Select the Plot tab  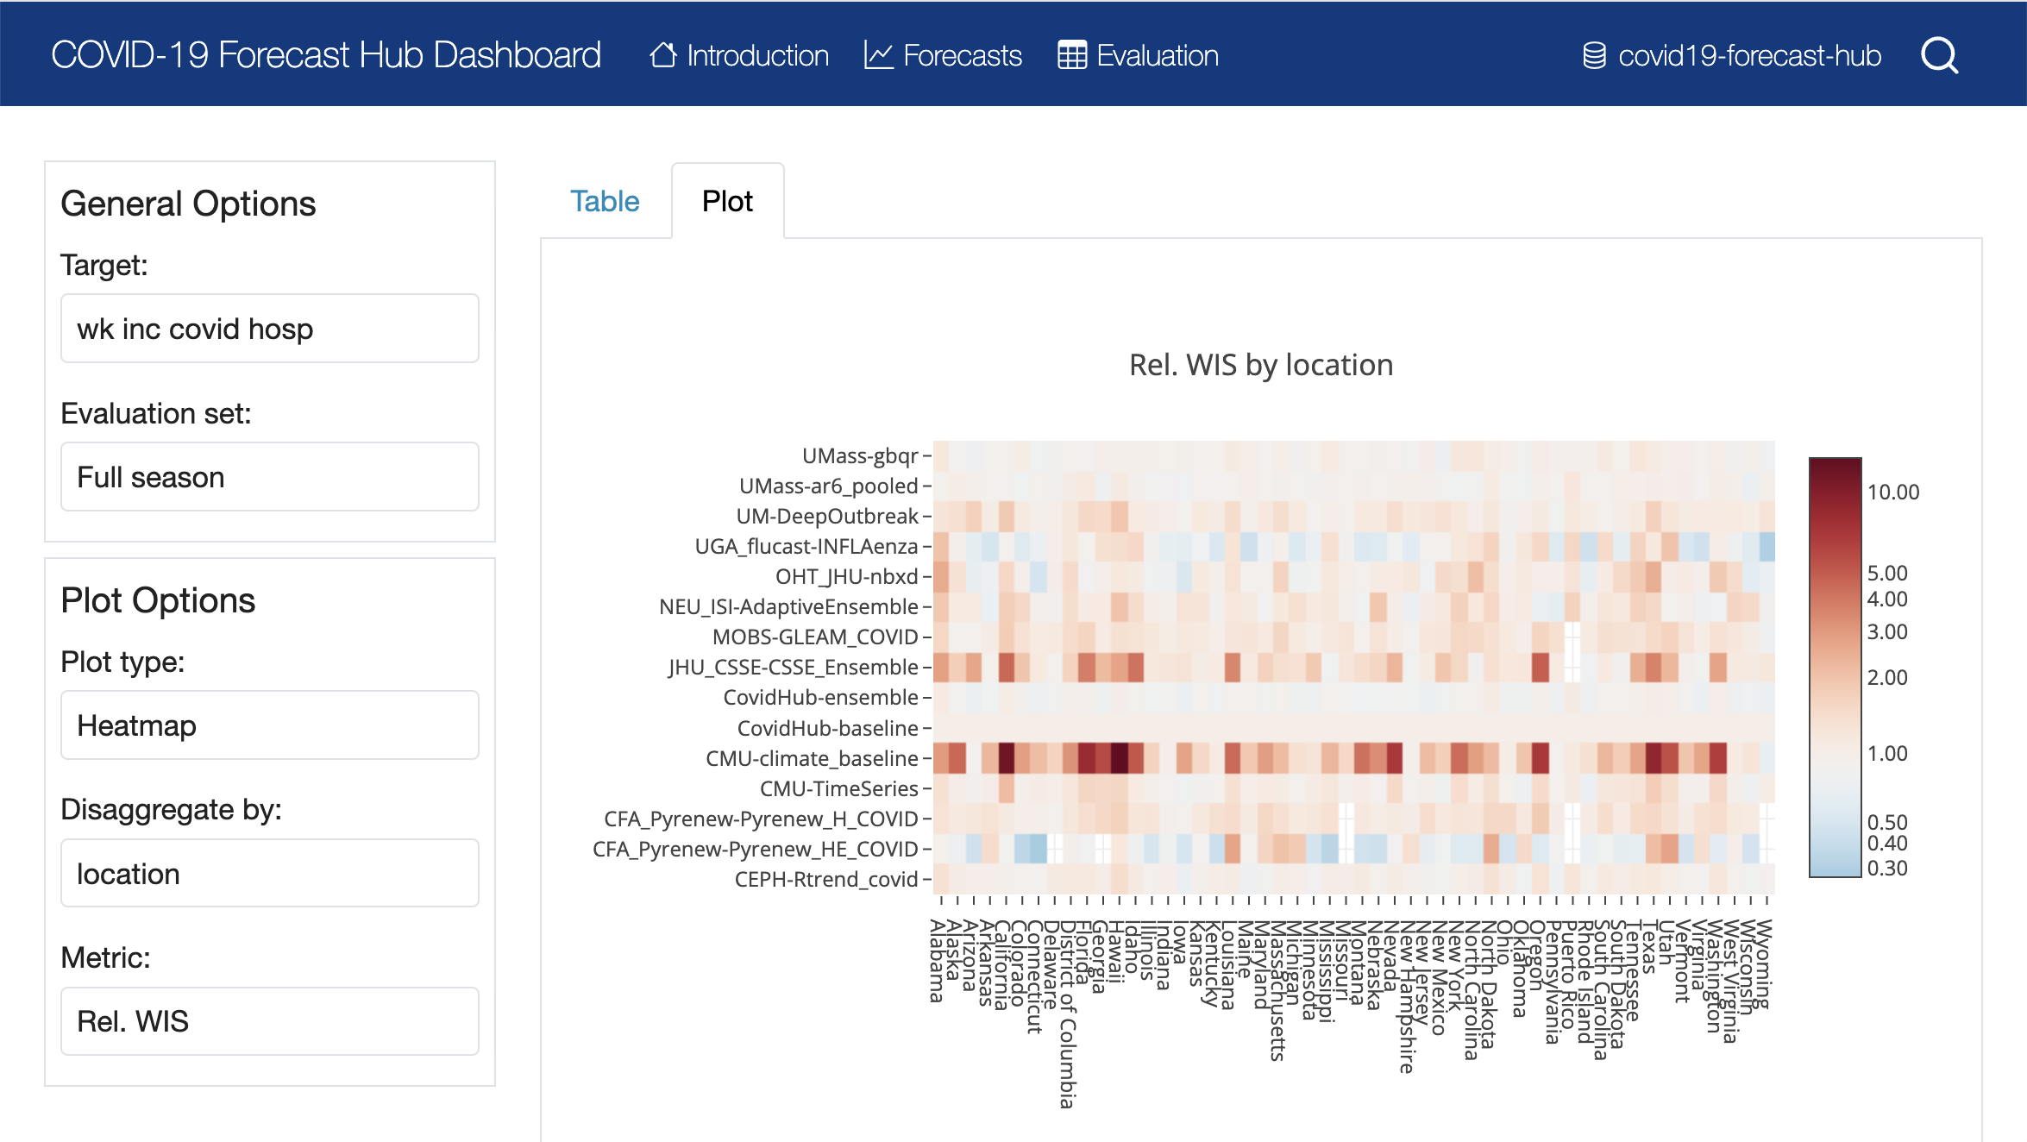[x=727, y=201]
